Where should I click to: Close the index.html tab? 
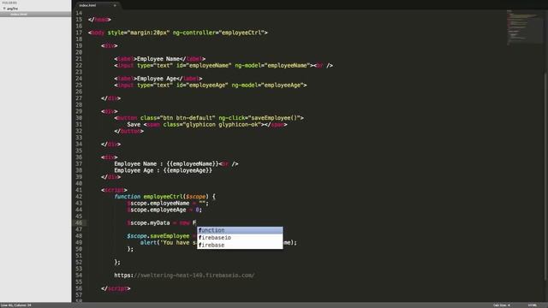tap(115, 5)
